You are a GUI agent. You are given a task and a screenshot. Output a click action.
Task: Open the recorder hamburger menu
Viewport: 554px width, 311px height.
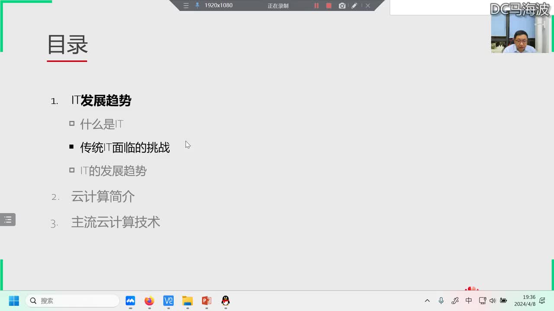point(186,6)
